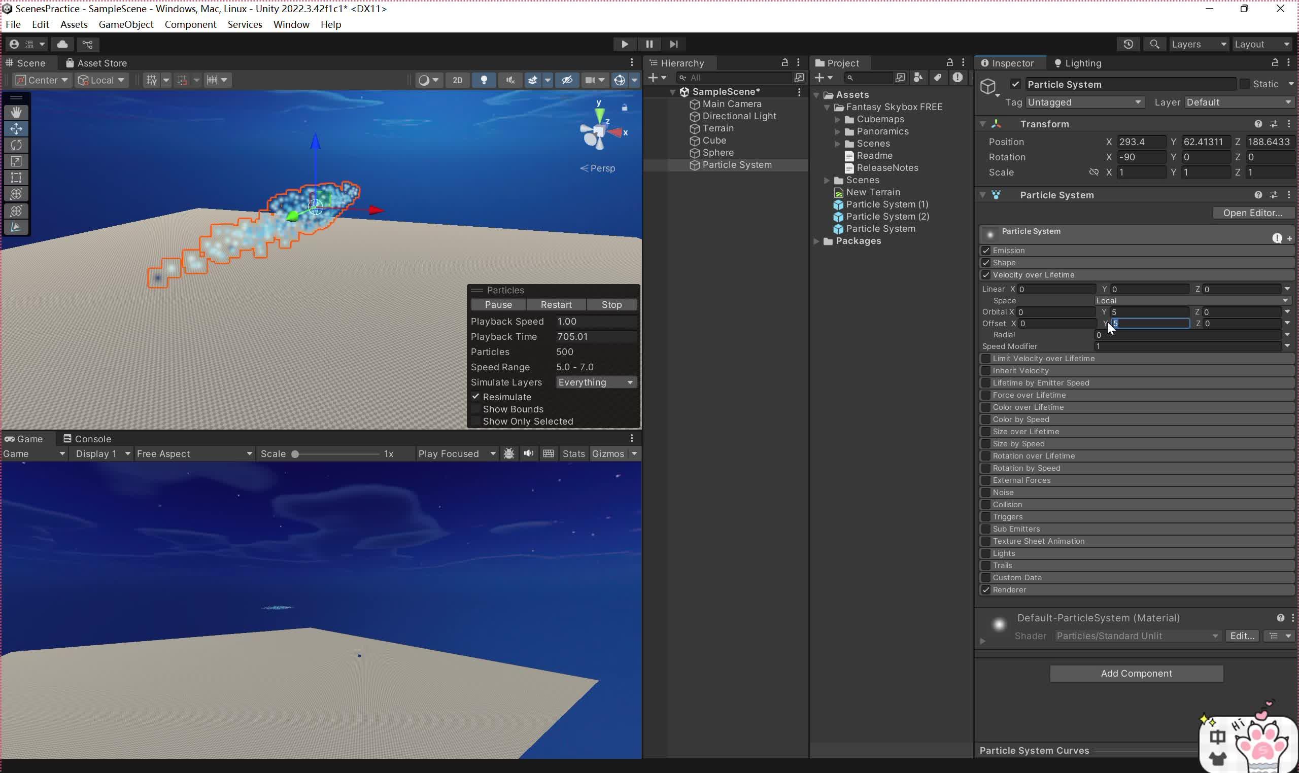Image resolution: width=1299 pixels, height=773 pixels.
Task: Open Simulate Layers Everything dropdown
Action: (596, 382)
